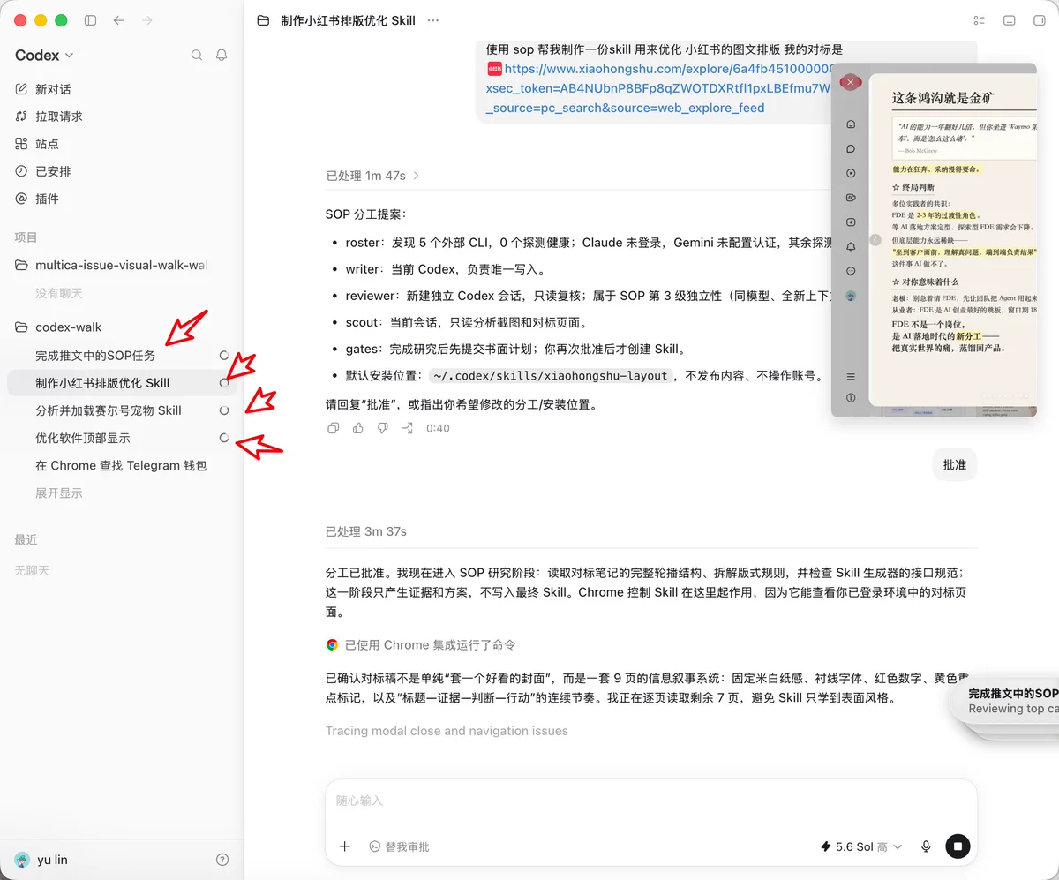Click the microphone voice input icon
Screen dimensions: 1059x880
(926, 846)
